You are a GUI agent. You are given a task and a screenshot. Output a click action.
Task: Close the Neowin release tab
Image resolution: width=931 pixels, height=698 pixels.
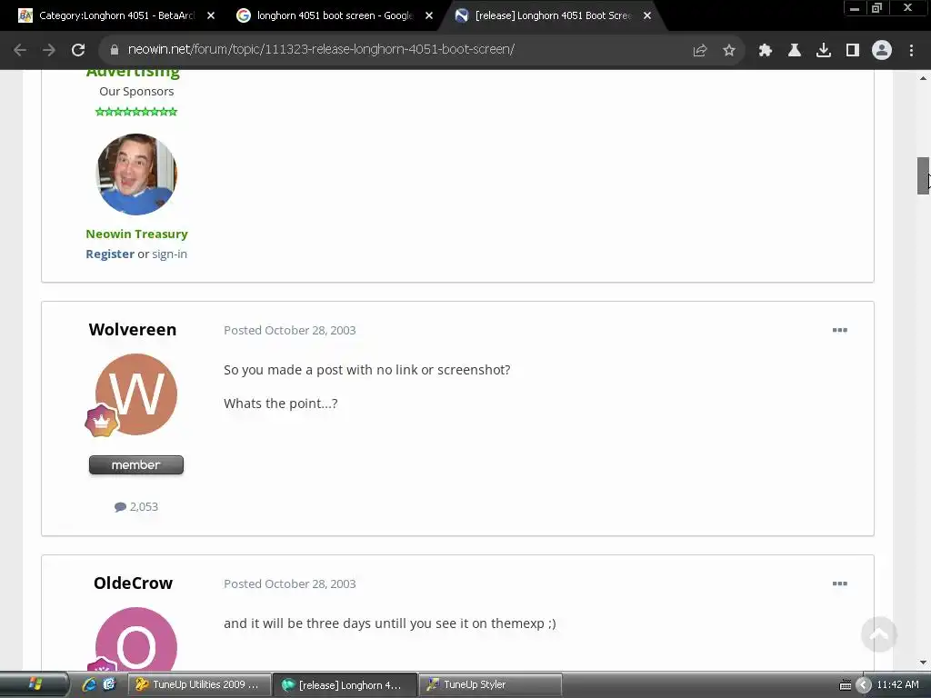click(647, 16)
